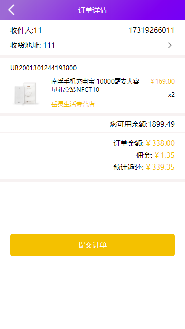Tap the 佣金 ¥1.35 line
The image size is (185, 329).
click(x=155, y=155)
